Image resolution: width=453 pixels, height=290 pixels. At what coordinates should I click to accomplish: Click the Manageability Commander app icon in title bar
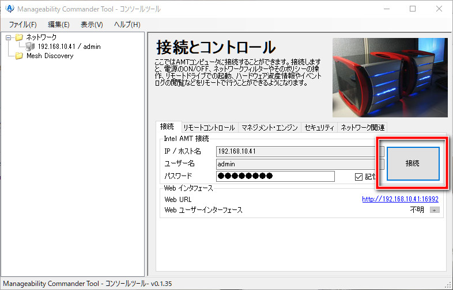[x=10, y=9]
